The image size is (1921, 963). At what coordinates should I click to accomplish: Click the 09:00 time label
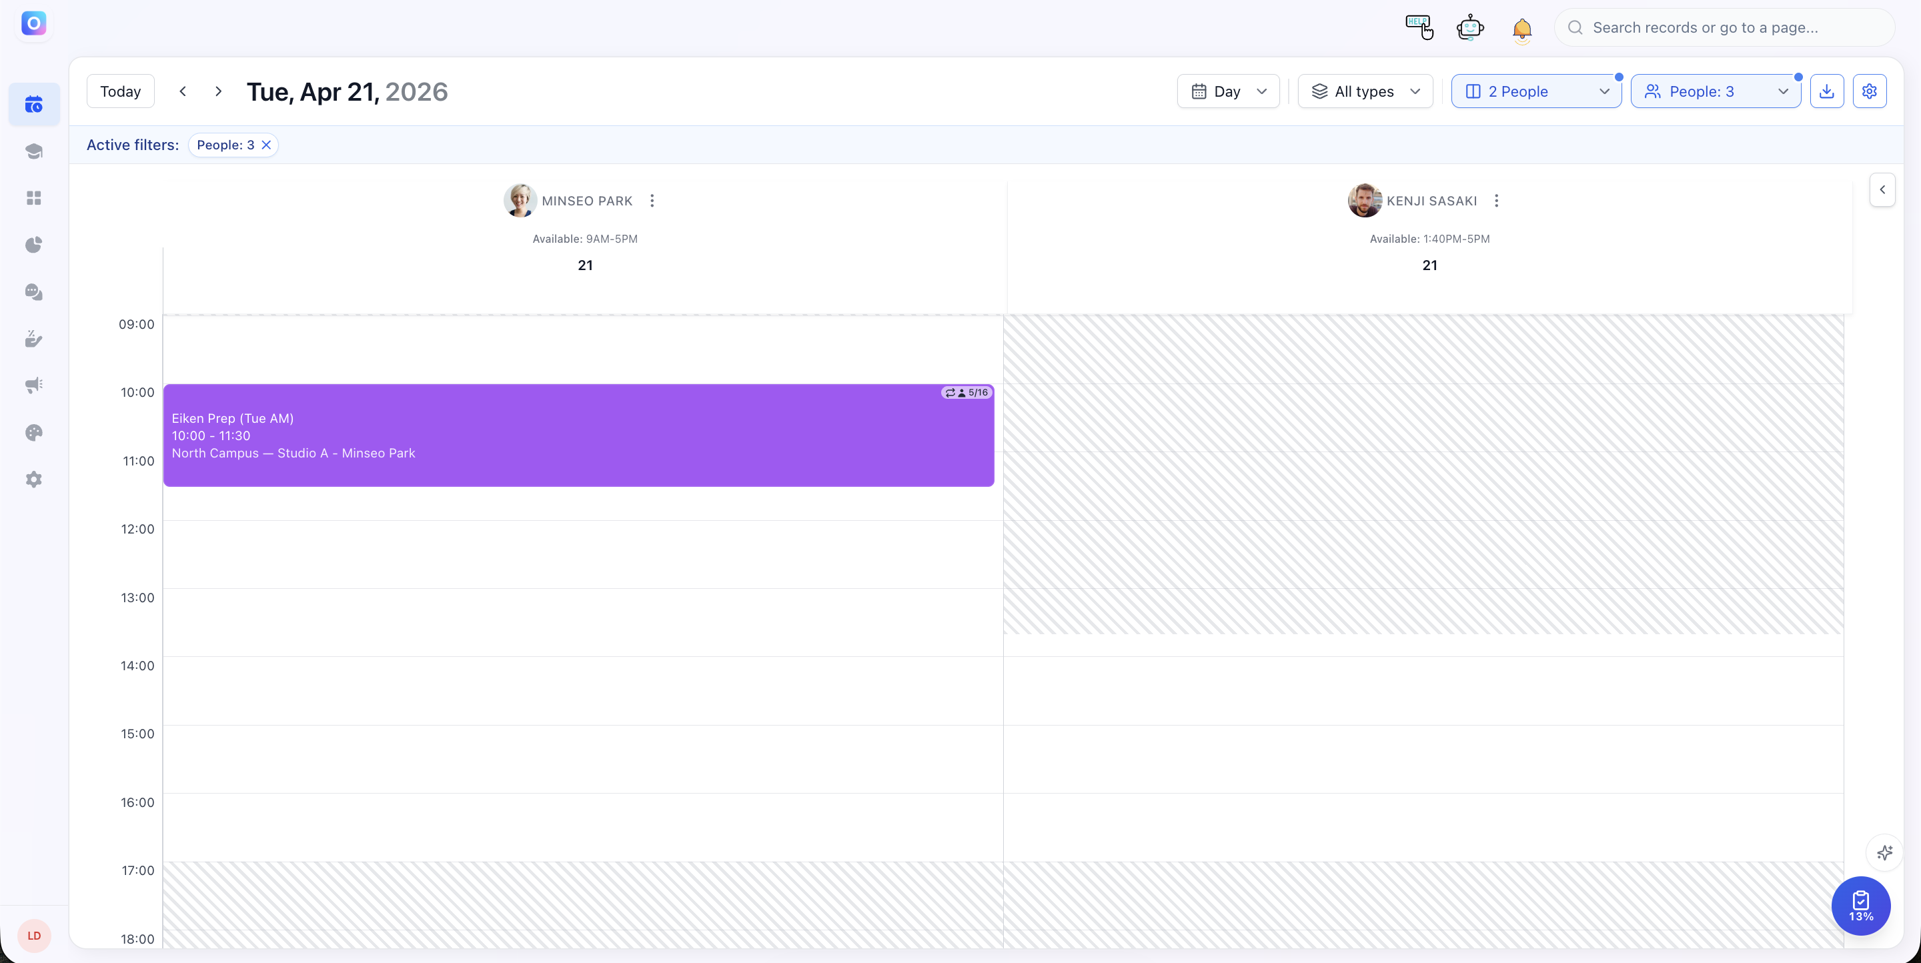(x=137, y=324)
